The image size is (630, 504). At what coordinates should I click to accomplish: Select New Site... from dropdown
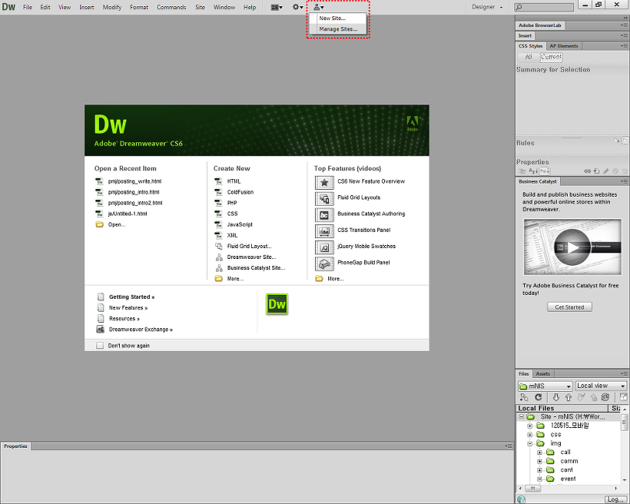(x=337, y=18)
